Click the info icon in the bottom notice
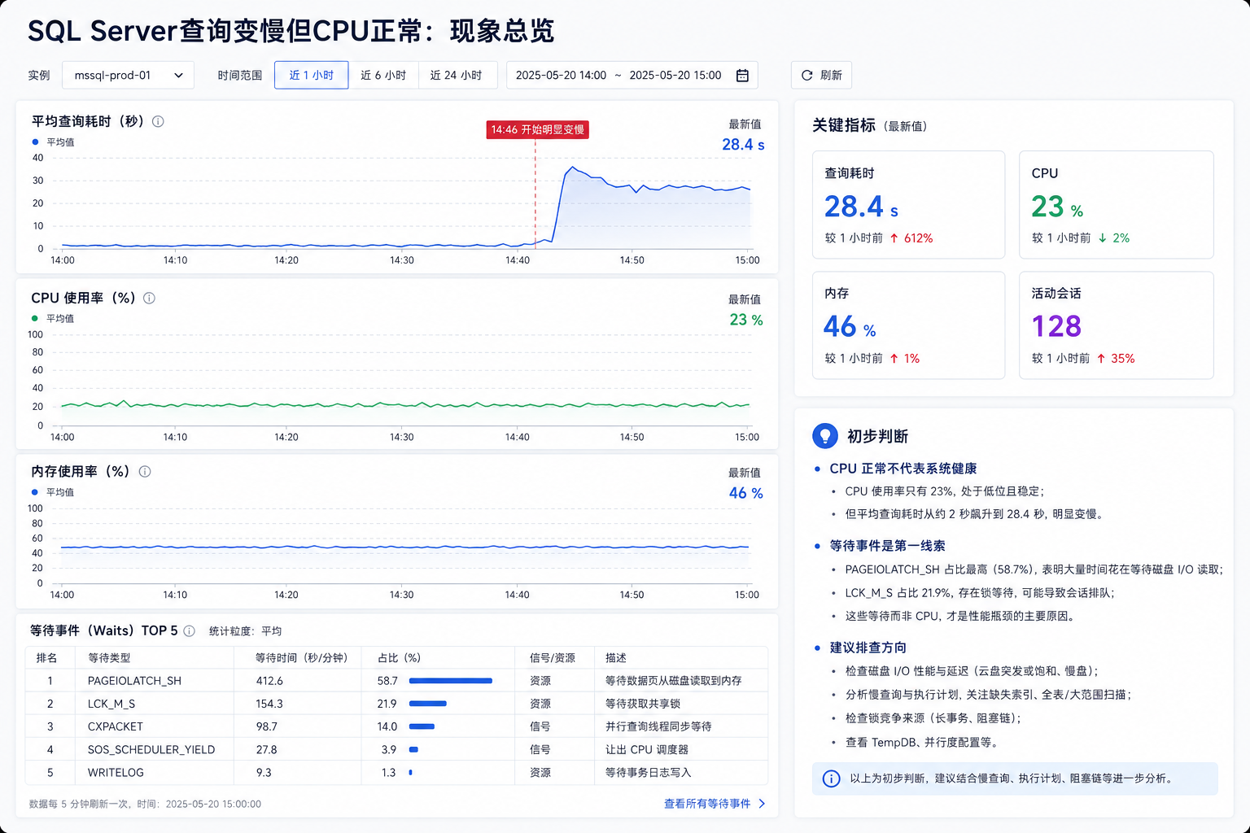 point(831,778)
